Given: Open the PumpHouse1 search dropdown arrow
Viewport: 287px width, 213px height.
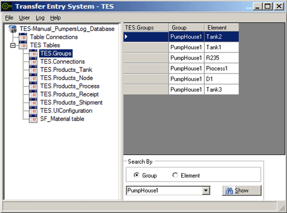Looking at the screenshot, I should click(x=206, y=190).
